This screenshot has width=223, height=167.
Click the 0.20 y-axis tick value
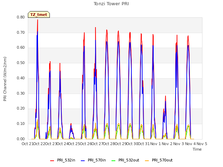pos(21,109)
